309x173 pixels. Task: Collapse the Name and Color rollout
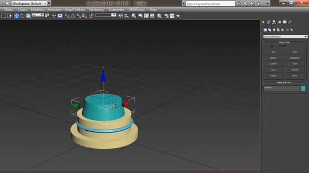click(x=284, y=82)
